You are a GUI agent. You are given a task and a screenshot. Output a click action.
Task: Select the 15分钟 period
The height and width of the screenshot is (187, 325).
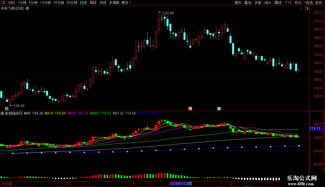click(45, 3)
